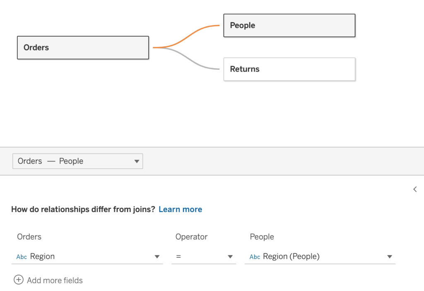Viewport: 424px width, 291px height.
Task: Click the equals sign operator value
Action: 178,257
